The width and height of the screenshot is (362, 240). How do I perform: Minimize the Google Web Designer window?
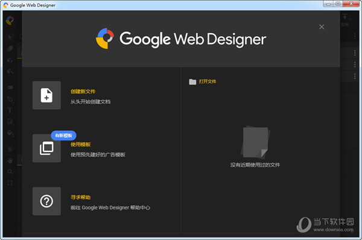point(329,4)
